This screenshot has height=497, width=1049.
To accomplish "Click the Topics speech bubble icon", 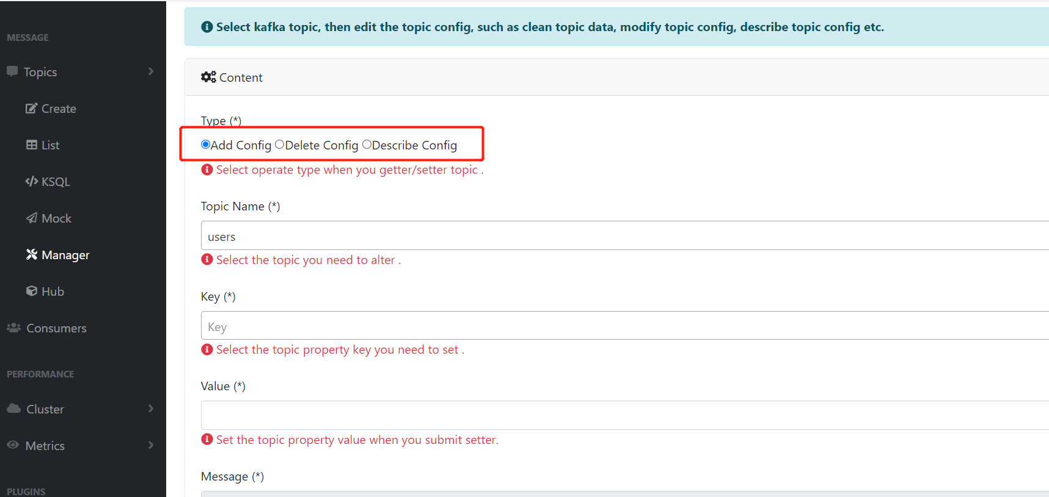I will tap(12, 71).
